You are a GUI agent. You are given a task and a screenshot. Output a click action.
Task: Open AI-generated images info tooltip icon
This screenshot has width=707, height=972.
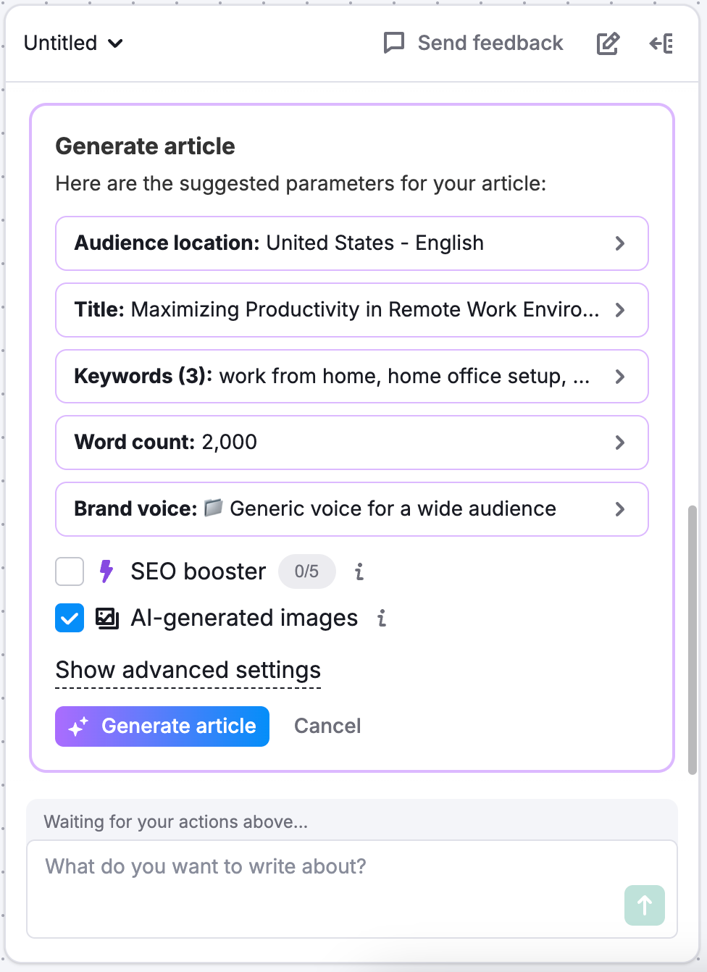382,618
